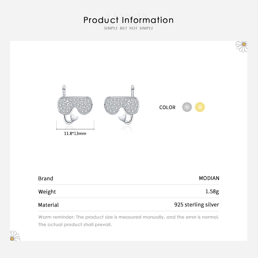Select the silver color swatch
The image size is (258, 258).
(x=187, y=107)
